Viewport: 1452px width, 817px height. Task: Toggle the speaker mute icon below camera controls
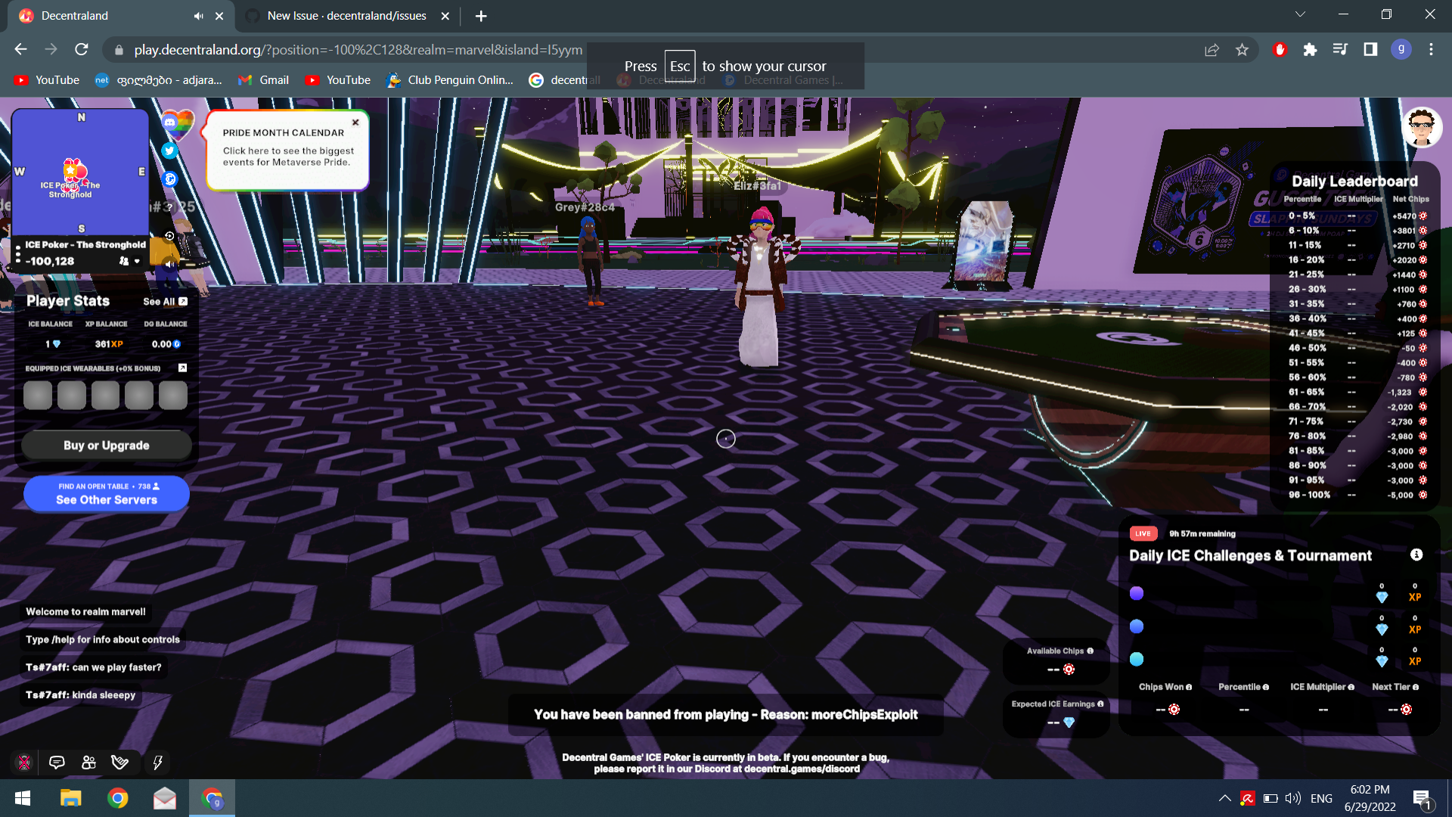(x=170, y=263)
